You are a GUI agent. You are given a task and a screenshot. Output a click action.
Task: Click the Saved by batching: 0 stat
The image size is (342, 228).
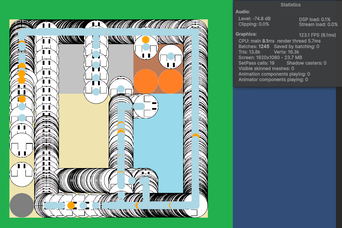click(x=296, y=46)
